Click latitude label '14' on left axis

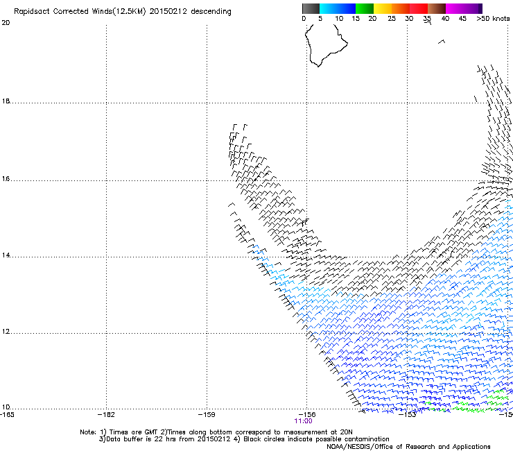point(6,255)
